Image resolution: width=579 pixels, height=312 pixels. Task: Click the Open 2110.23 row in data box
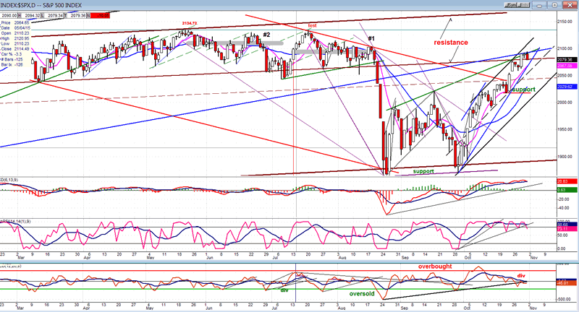(15, 33)
